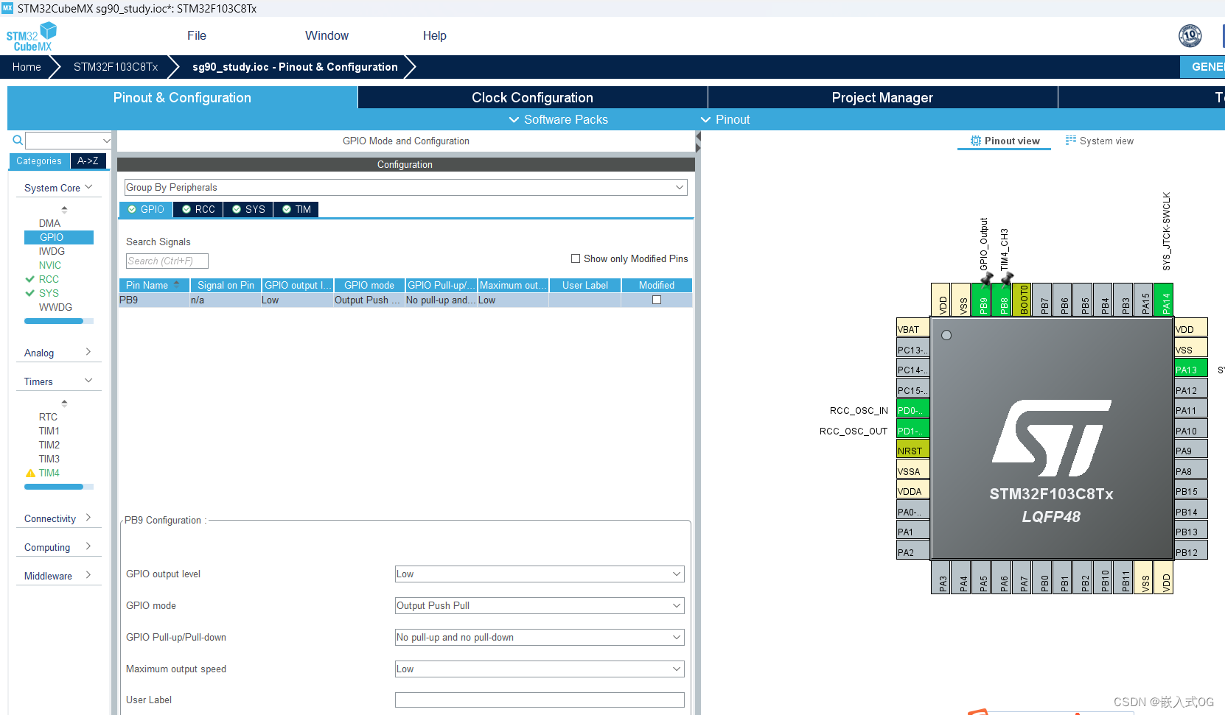1225x715 pixels.
Task: Click the User Label input field
Action: coord(540,700)
